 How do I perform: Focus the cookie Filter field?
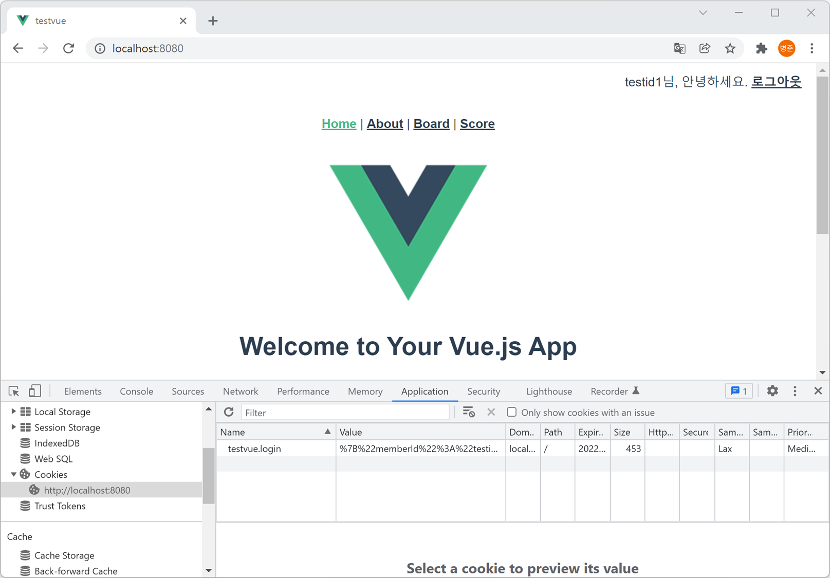click(345, 413)
